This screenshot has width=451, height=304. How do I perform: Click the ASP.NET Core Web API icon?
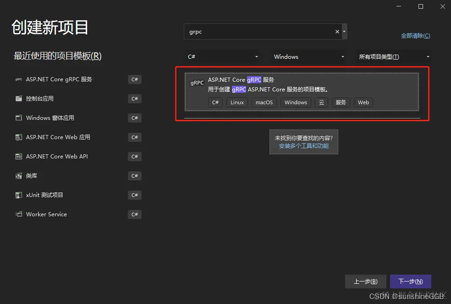(19, 157)
